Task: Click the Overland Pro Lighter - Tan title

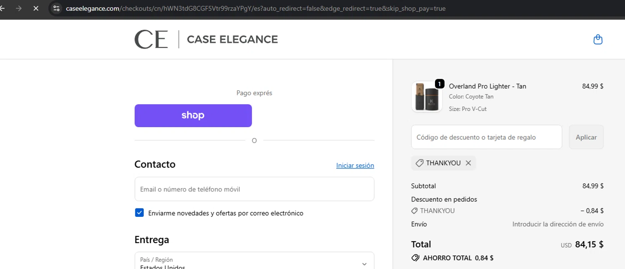Action: pos(487,86)
